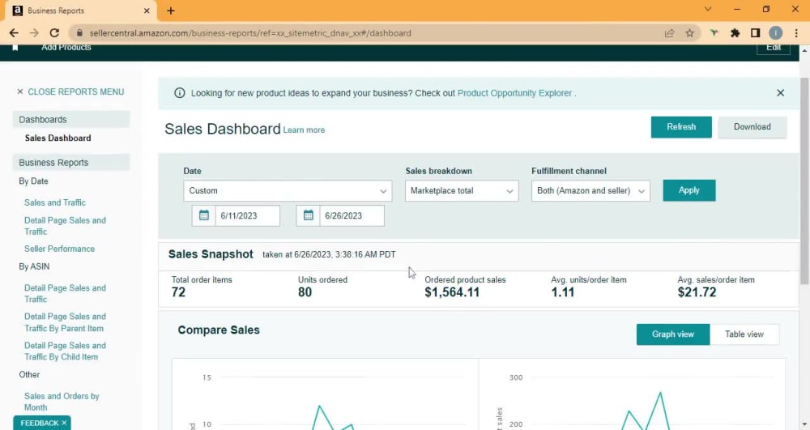Open the Learn more link
The height and width of the screenshot is (430, 810).
(x=304, y=130)
